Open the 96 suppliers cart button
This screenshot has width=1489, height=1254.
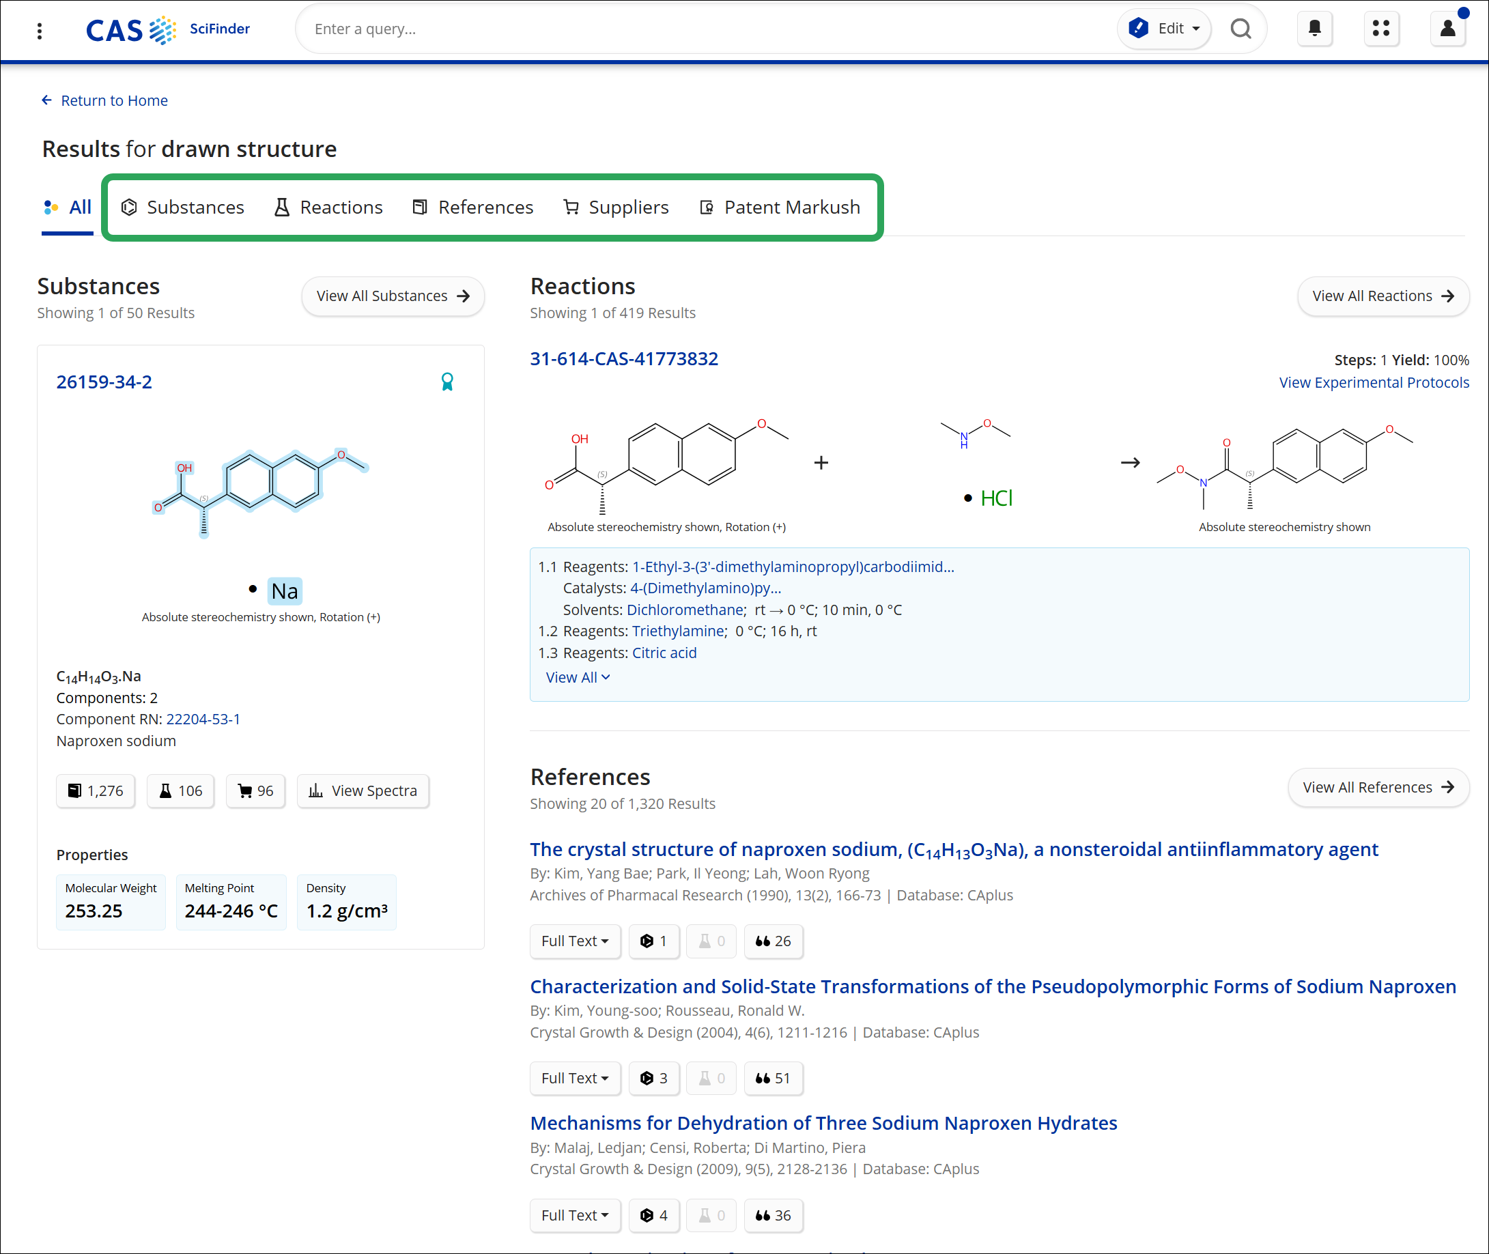[255, 790]
